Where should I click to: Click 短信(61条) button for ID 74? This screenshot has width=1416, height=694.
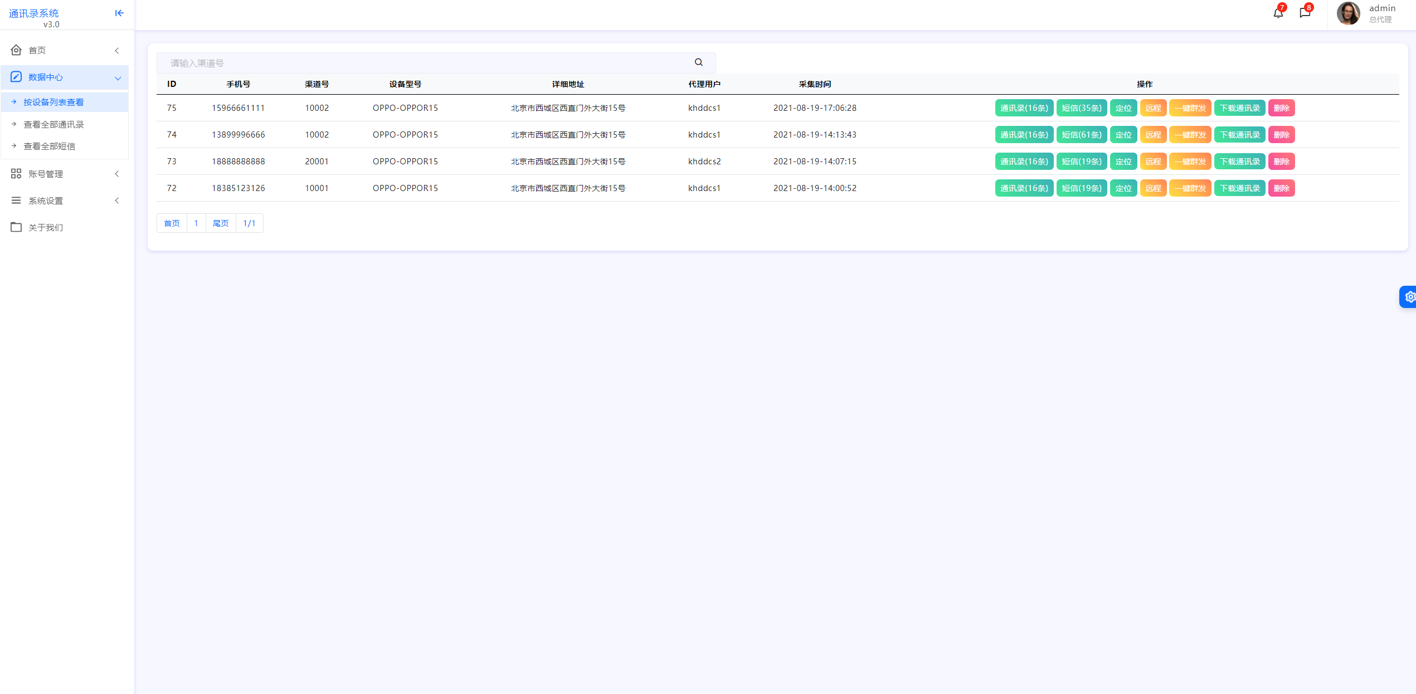(1081, 135)
